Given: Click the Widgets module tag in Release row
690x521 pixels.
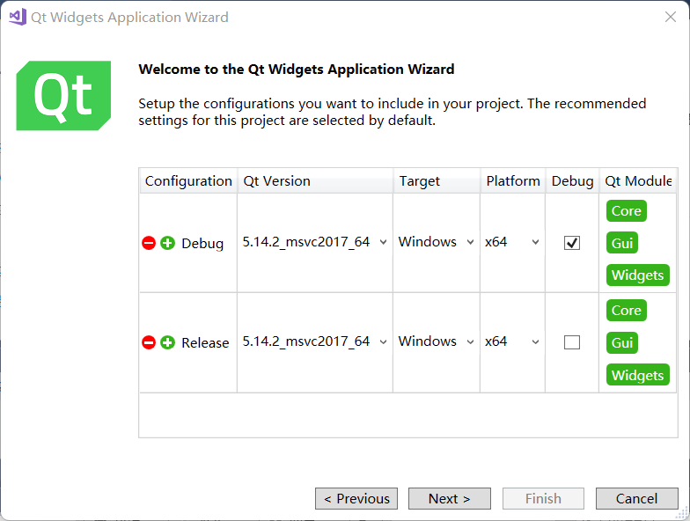Looking at the screenshot, I should point(637,375).
